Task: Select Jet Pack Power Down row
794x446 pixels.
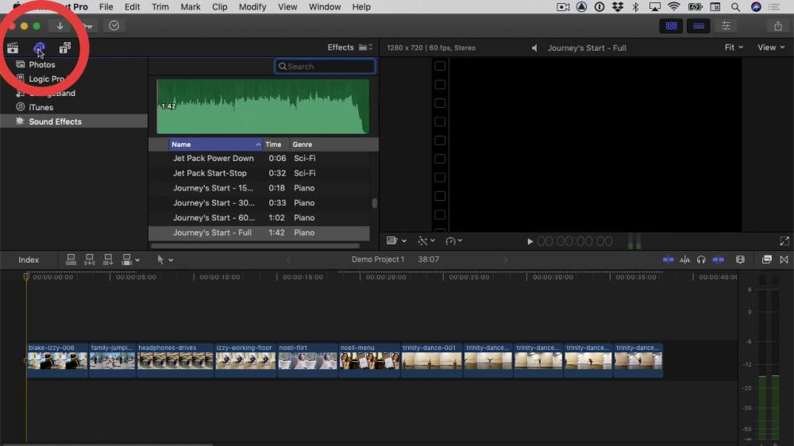Action: (x=260, y=158)
